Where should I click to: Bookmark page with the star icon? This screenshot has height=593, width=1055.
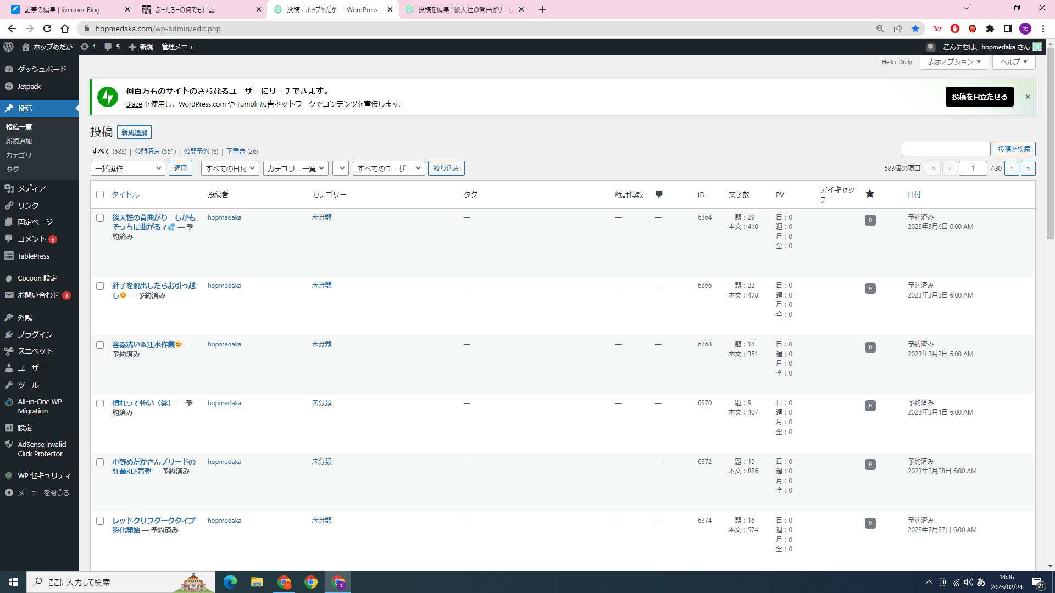(915, 29)
